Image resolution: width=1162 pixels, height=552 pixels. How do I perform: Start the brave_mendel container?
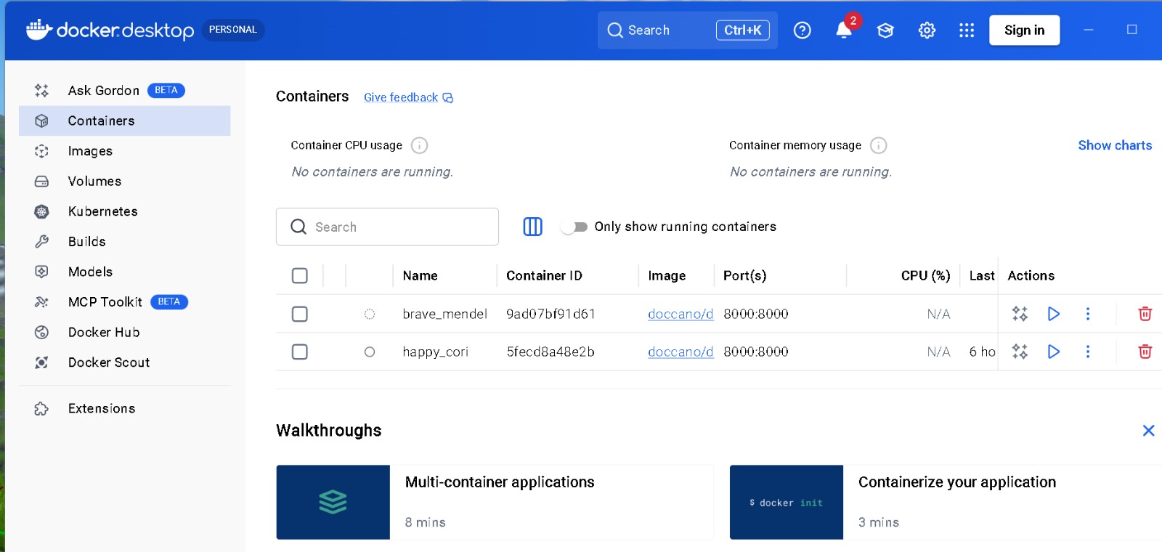(x=1054, y=314)
